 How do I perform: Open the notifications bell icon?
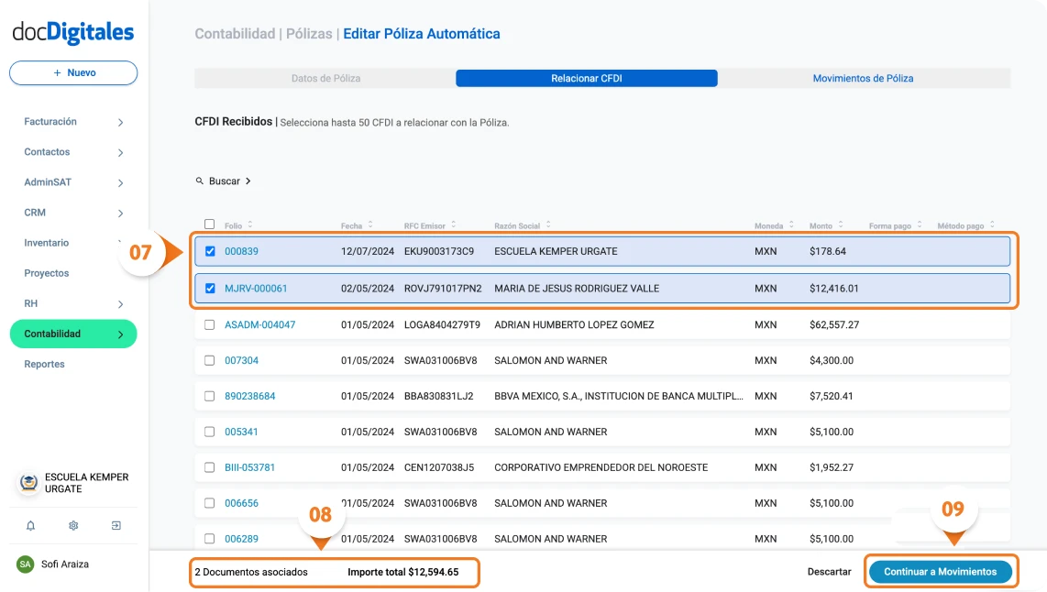point(31,525)
